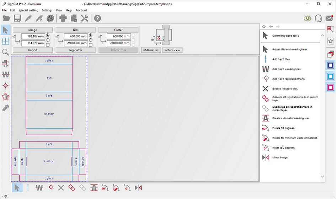Open messages with the envelope icon
The width and height of the screenshot is (336, 199).
(329, 18)
